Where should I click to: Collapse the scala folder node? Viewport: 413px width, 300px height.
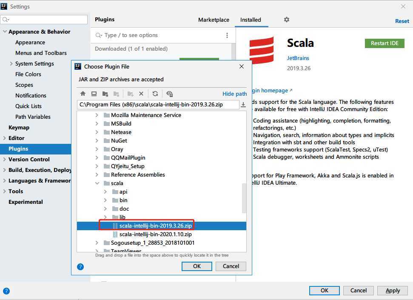pyautogui.click(x=97, y=183)
